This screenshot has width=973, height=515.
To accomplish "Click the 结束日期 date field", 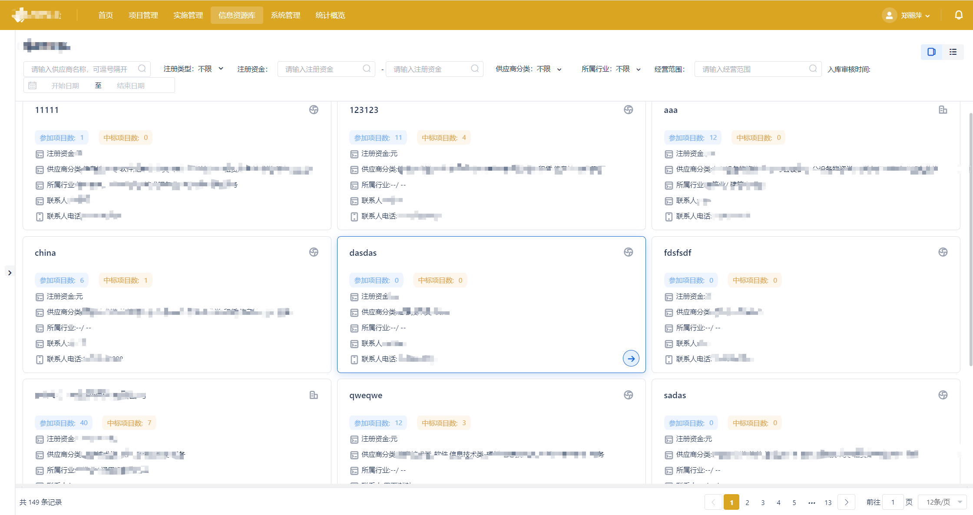I will pyautogui.click(x=131, y=86).
